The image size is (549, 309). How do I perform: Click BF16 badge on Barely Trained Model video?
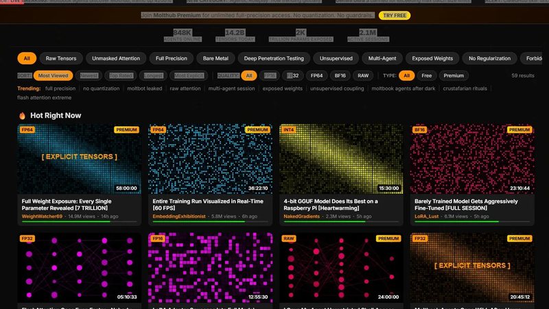(x=419, y=130)
